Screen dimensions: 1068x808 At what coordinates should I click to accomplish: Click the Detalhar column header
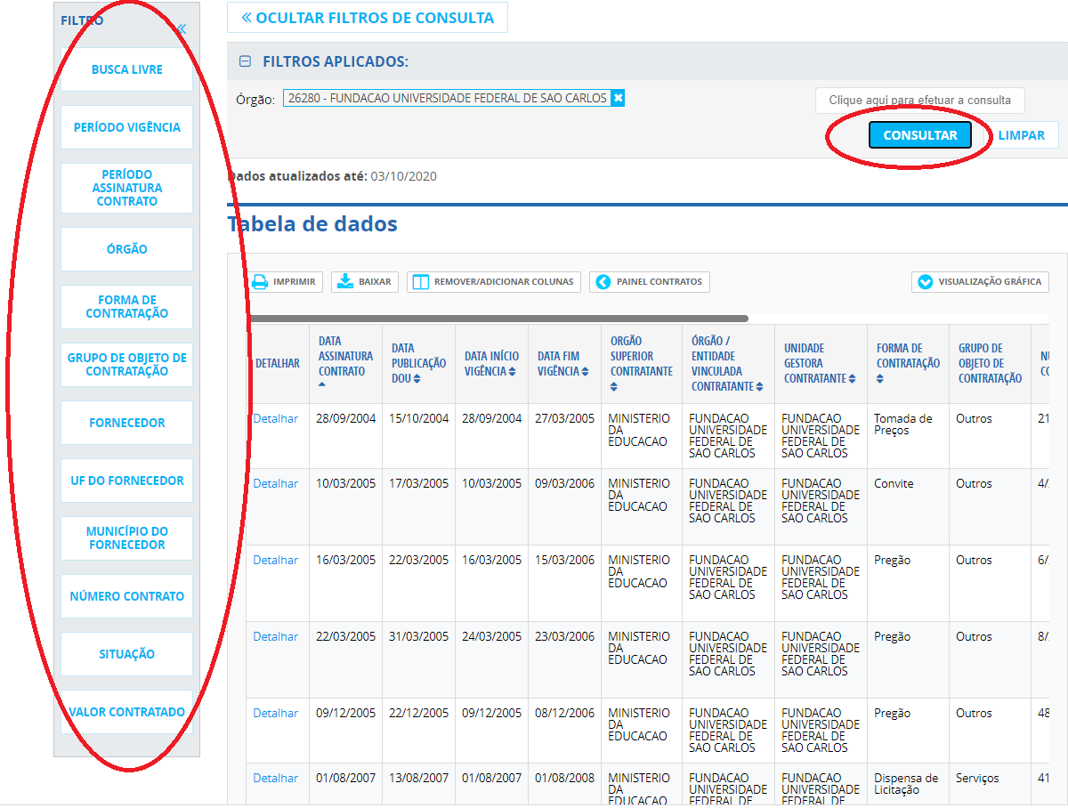tap(278, 363)
